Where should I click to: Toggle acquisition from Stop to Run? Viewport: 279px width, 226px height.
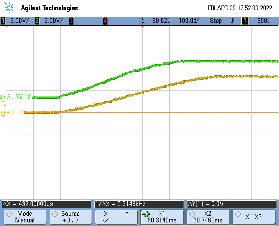click(x=216, y=21)
